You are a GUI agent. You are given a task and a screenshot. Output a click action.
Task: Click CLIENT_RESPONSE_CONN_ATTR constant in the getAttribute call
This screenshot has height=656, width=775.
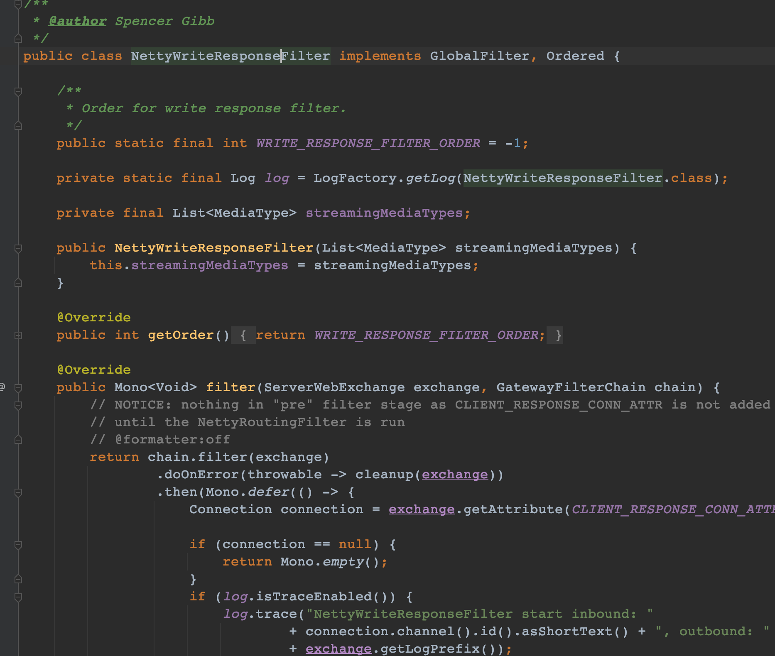point(673,509)
